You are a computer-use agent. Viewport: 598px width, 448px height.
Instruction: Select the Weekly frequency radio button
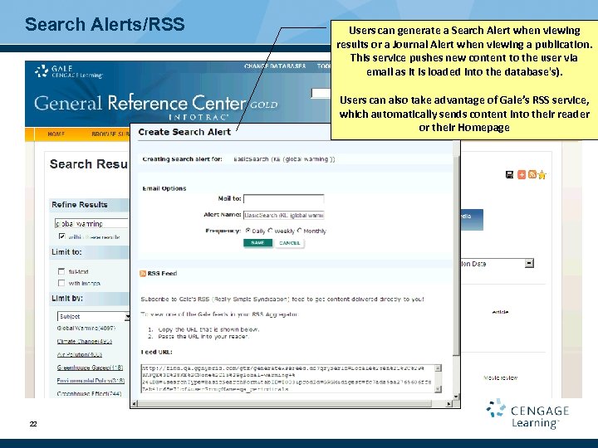pyautogui.click(x=271, y=231)
